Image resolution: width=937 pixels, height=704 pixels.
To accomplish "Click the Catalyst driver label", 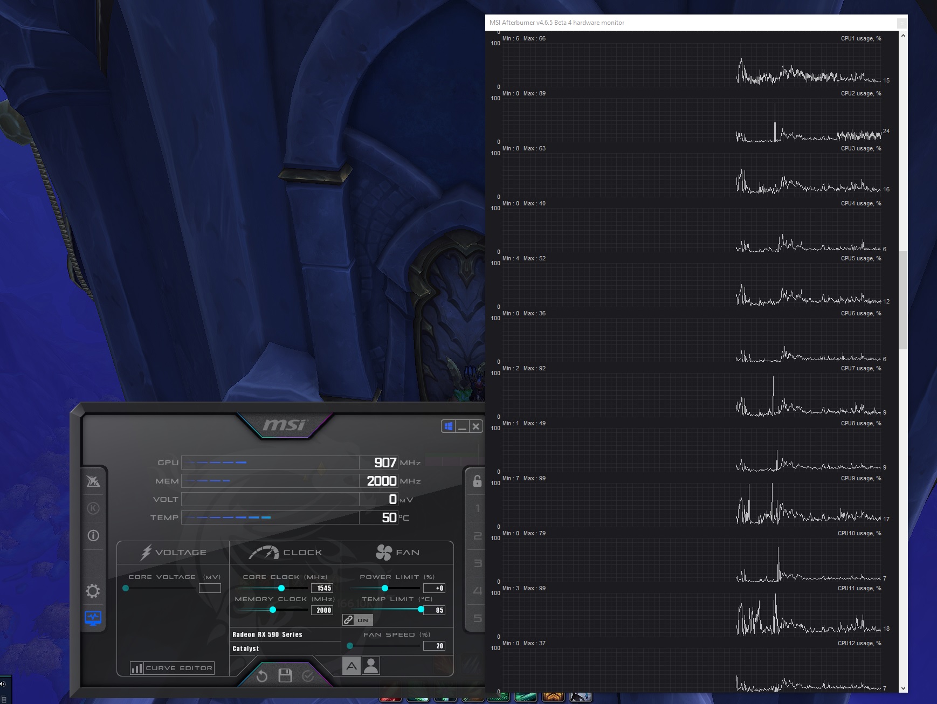I will pos(246,648).
